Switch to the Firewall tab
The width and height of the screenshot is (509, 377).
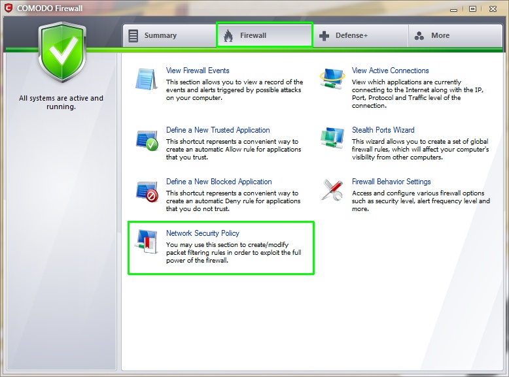264,35
